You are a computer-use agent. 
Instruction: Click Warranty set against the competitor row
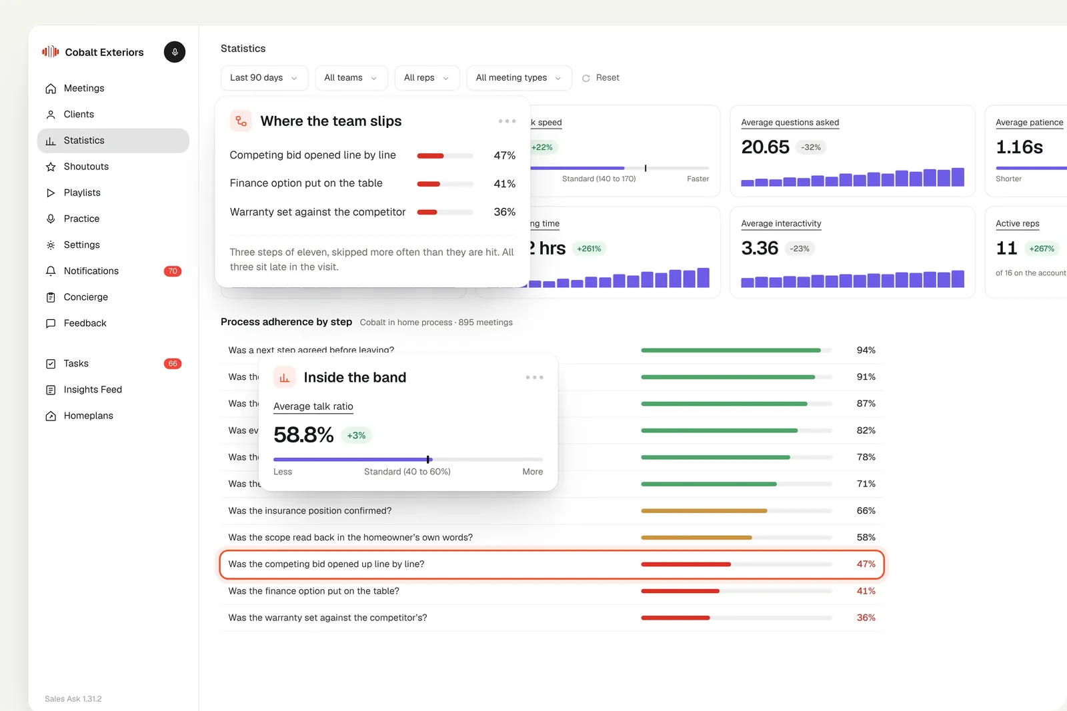[372, 212]
